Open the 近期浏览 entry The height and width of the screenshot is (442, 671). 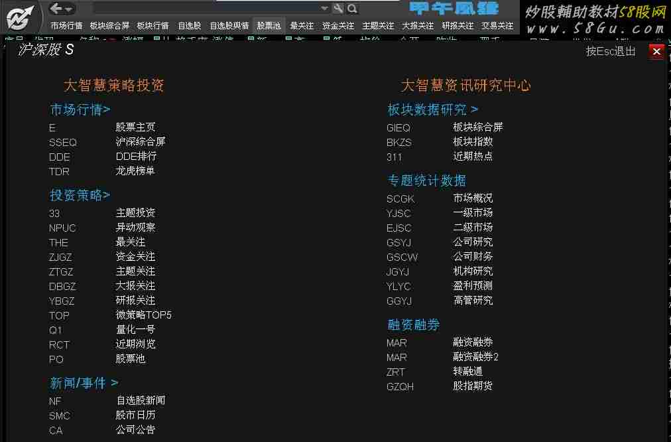coord(135,344)
